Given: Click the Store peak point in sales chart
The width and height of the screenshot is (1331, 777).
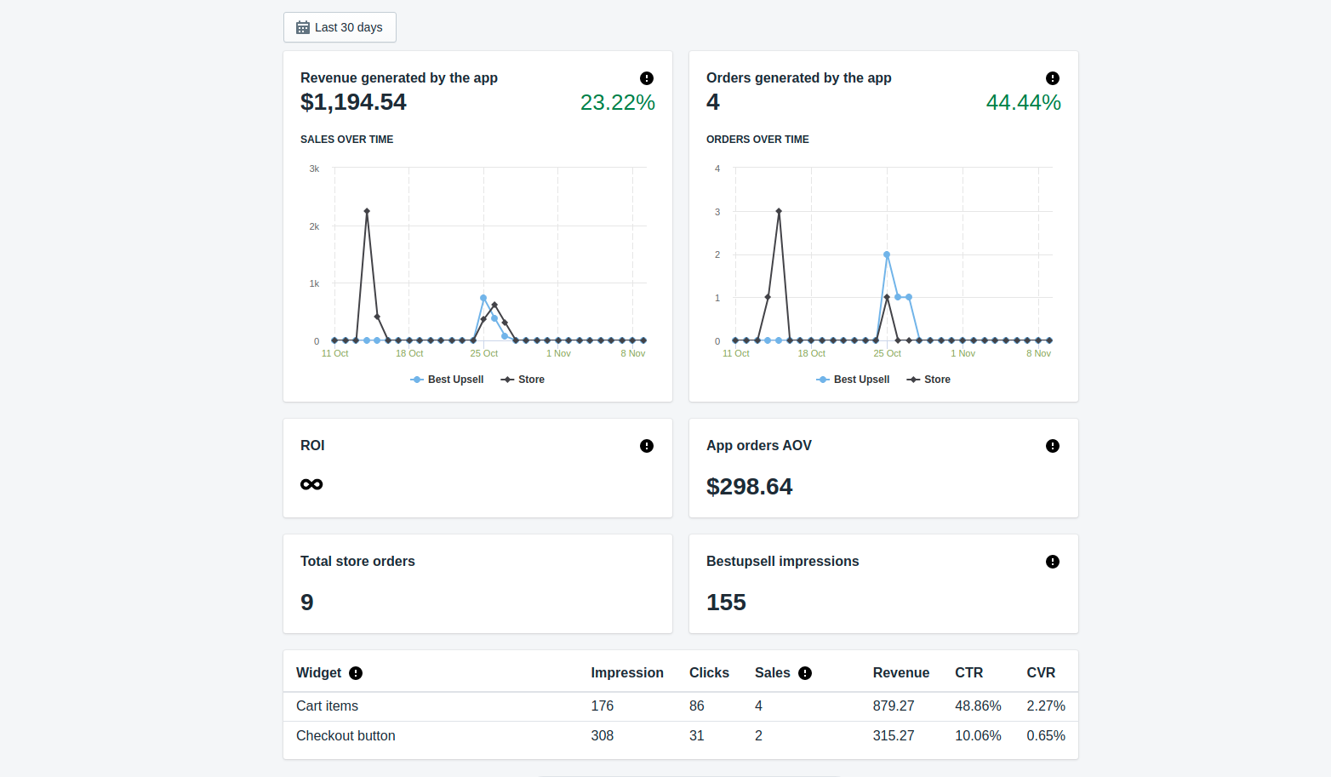Looking at the screenshot, I should (367, 211).
